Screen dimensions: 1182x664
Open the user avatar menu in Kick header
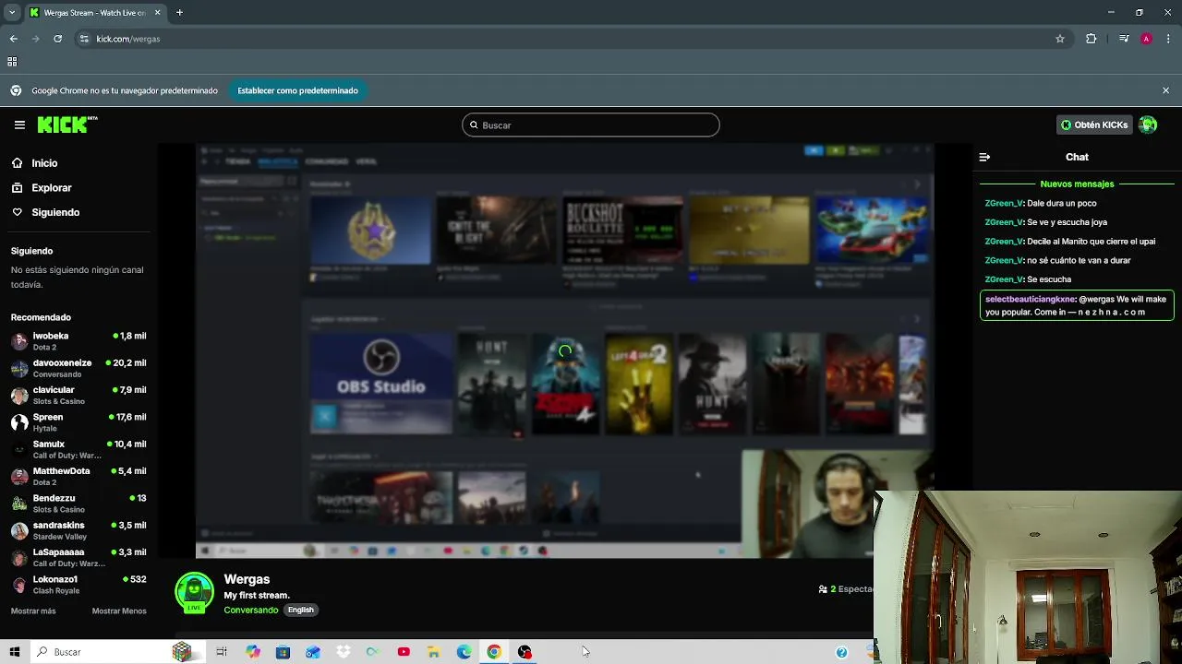(1148, 125)
